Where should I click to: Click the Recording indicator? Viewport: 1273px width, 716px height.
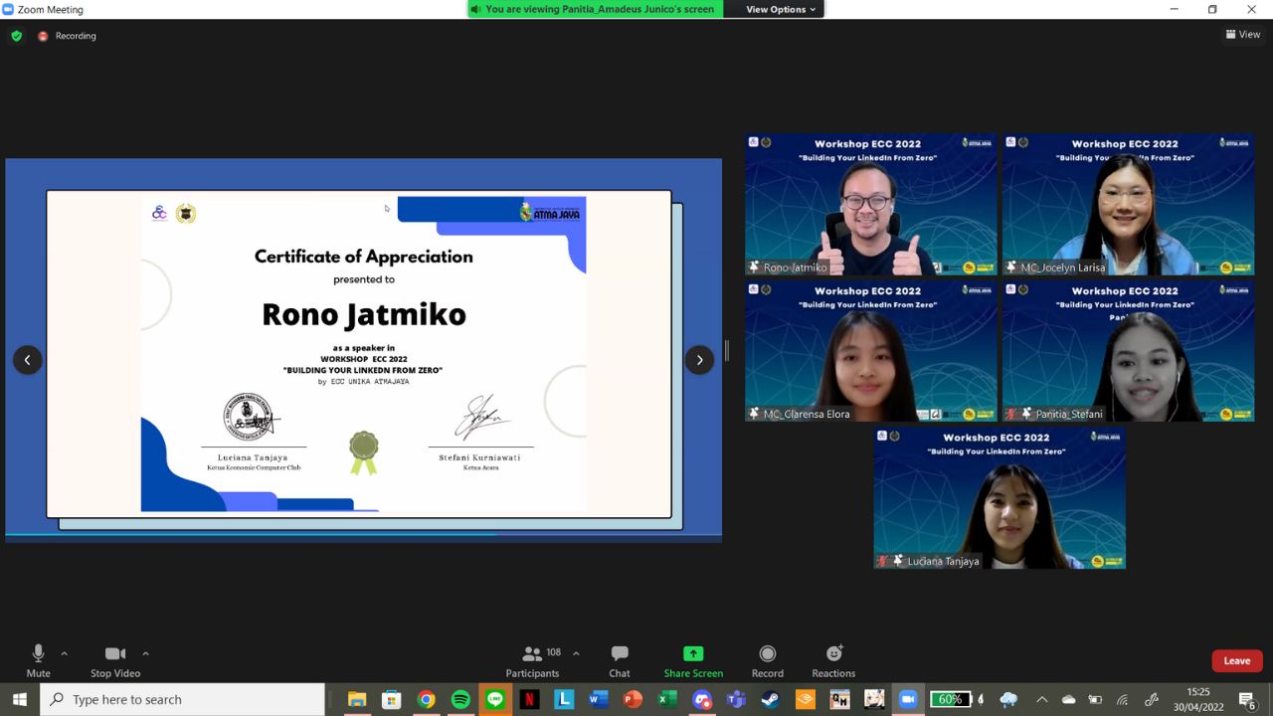tap(67, 36)
